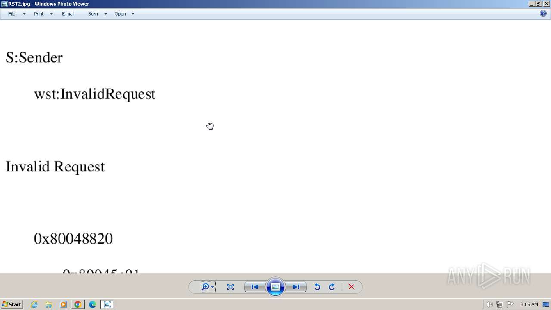This screenshot has height=310, width=551.
Task: Click the '0x80048820' error code
Action: click(x=73, y=239)
